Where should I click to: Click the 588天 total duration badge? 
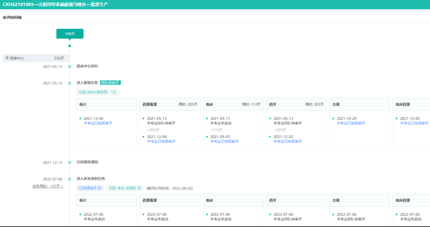[70, 34]
